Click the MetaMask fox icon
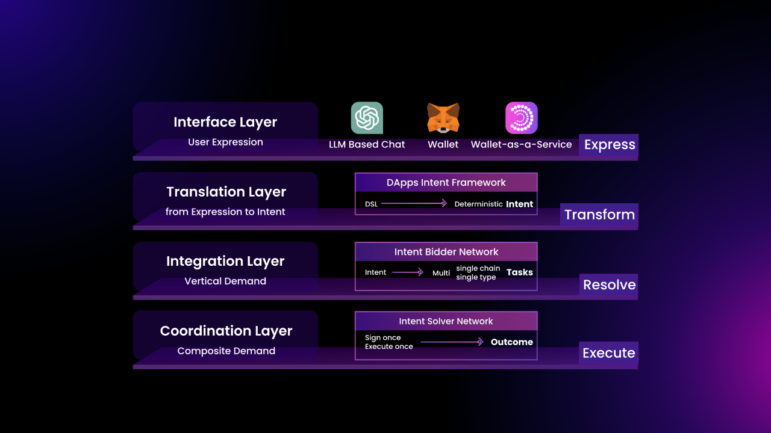Screen dimensions: 771x433 (443, 118)
